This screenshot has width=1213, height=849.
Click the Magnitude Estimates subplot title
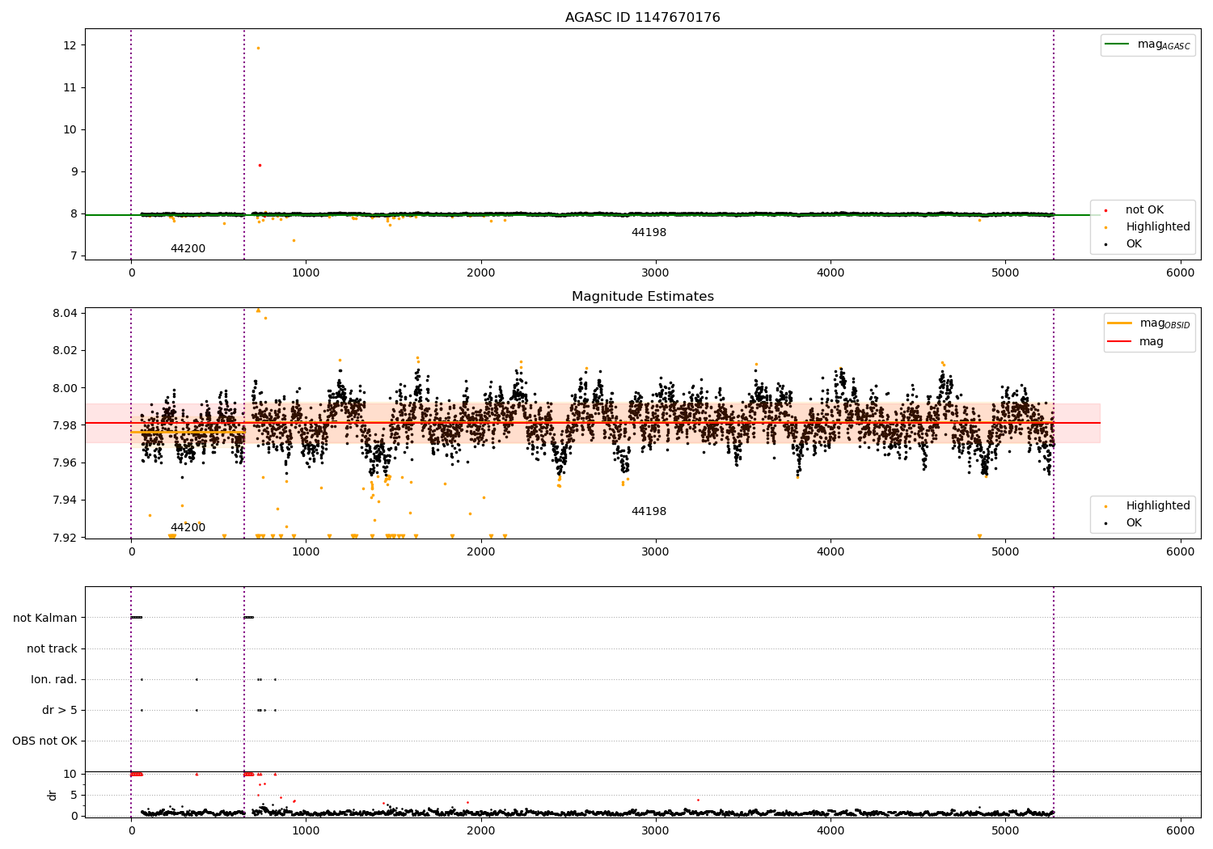642,297
